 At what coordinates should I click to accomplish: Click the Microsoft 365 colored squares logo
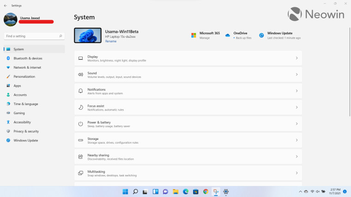pos(194,35)
